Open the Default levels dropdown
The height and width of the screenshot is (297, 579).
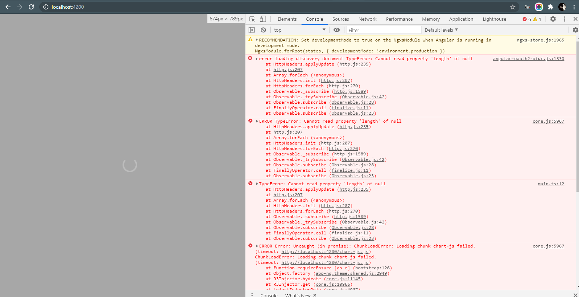tap(441, 30)
